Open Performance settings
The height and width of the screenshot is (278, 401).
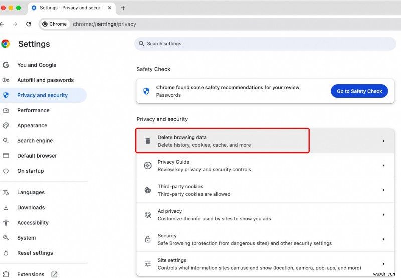(43, 110)
